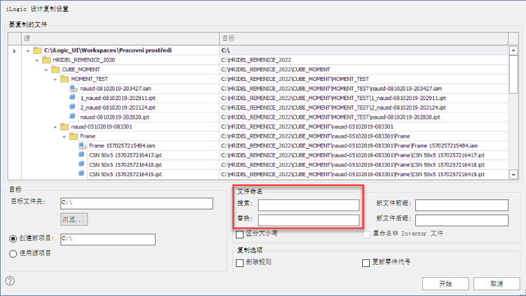
Task: Click part icon of 1_nausd-08102019-202911.ipt
Action: [x=72, y=98]
